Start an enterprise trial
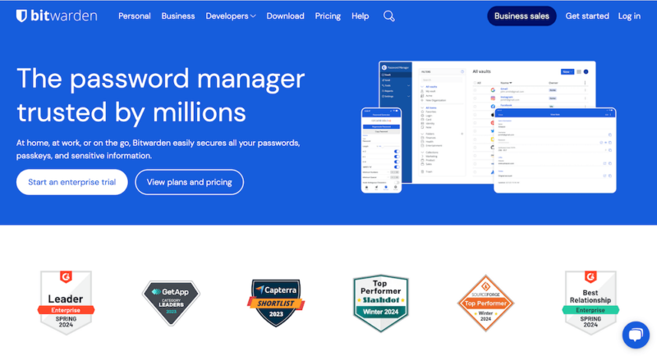Screen dimensions: 657x356 click(72, 182)
